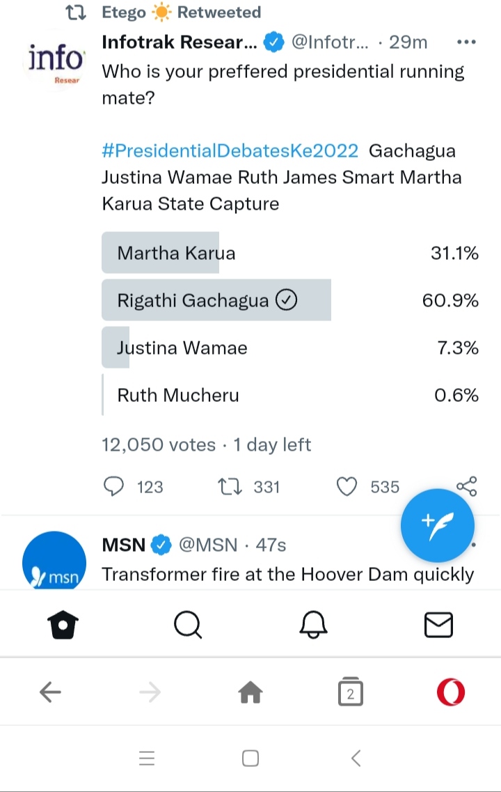This screenshot has height=792, width=501.
Task: Open the #PresidentialDebatesKe2022 hashtag
Action: 230,150
